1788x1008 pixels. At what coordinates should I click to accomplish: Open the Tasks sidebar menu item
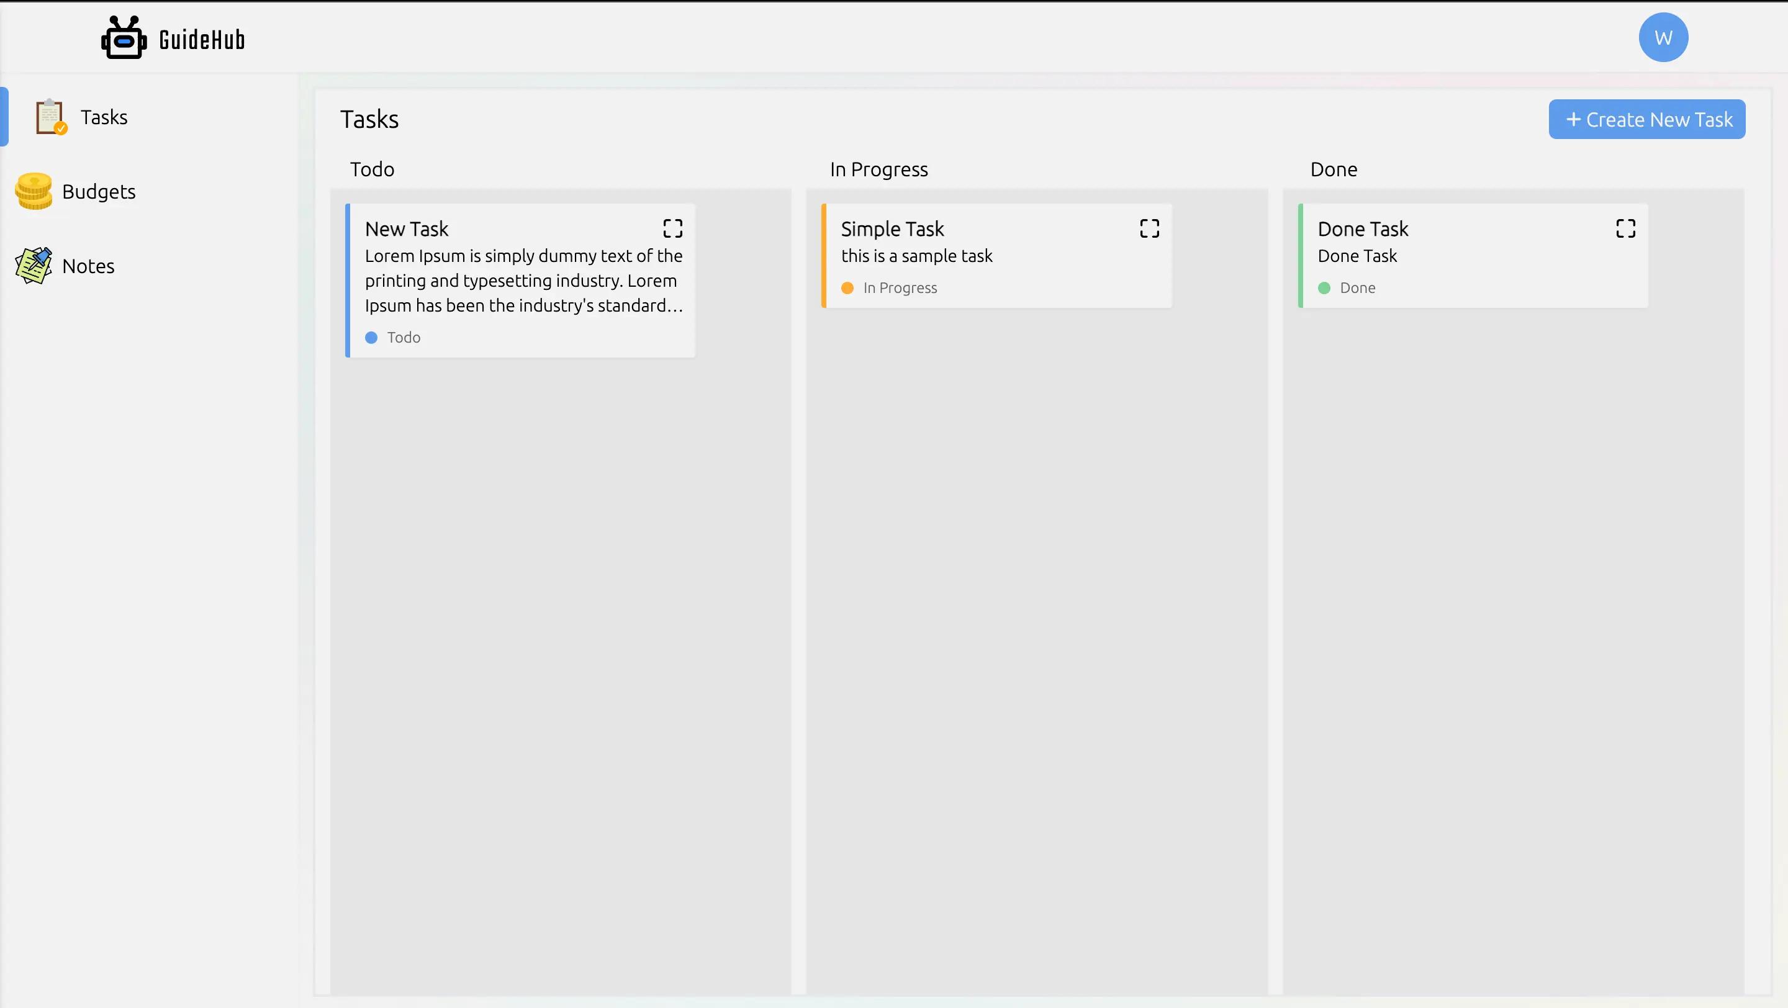(148, 117)
